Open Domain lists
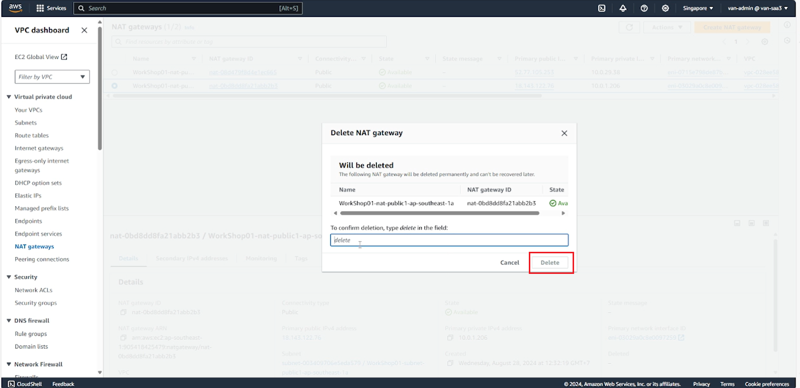This screenshot has height=388, width=800. coord(31,347)
